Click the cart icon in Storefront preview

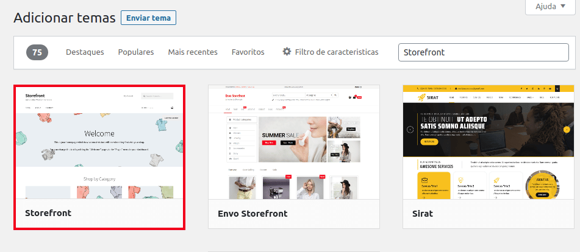pyautogui.click(x=171, y=108)
